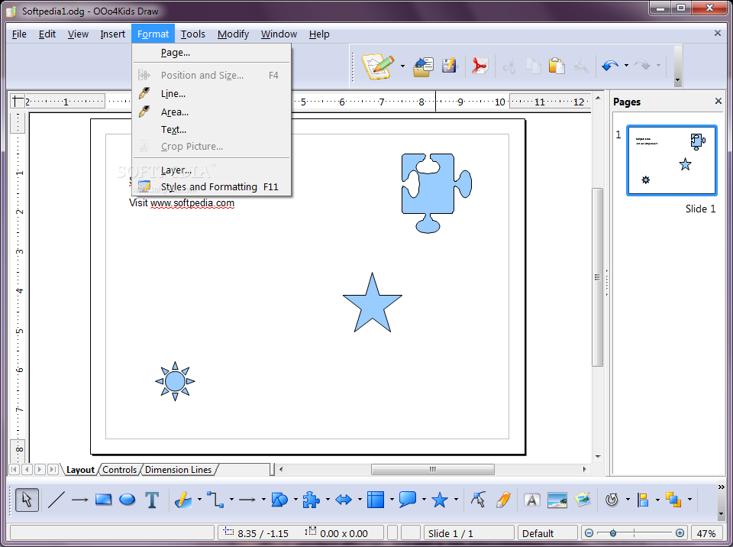
Task: Click the New document icon
Action: pyautogui.click(x=378, y=66)
